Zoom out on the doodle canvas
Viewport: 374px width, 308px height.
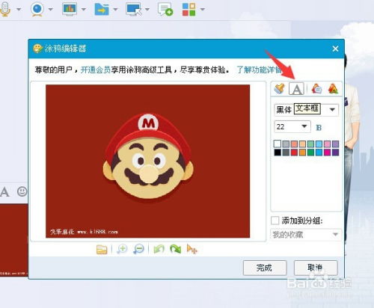(x=138, y=249)
